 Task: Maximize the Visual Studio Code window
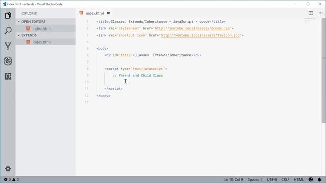[308, 4]
